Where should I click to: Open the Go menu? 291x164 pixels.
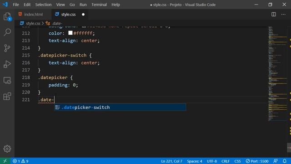pos(72,5)
